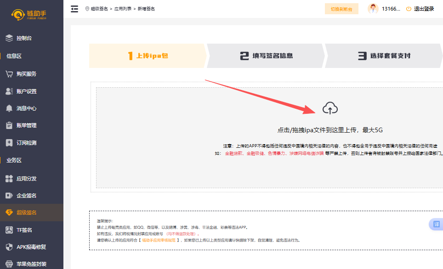The height and width of the screenshot is (269, 443).
Task: Click the 译 translate floating button
Action: coord(436,224)
